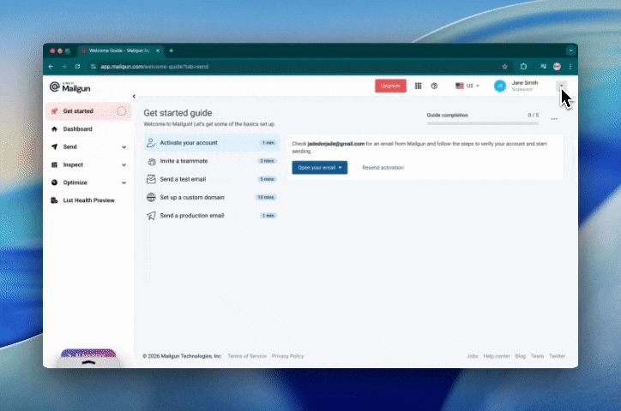Open the browser extensions icon
Screen dimensions: 621x411
point(523,67)
